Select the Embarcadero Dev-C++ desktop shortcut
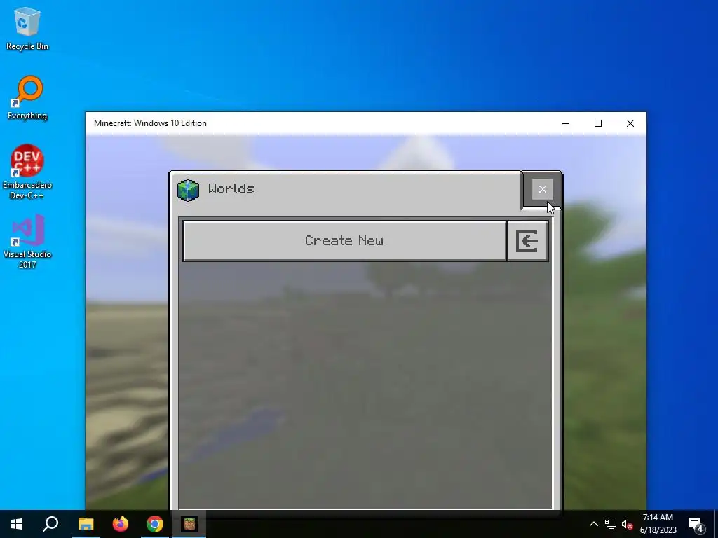Viewport: 718px width, 538px height. 27,172
